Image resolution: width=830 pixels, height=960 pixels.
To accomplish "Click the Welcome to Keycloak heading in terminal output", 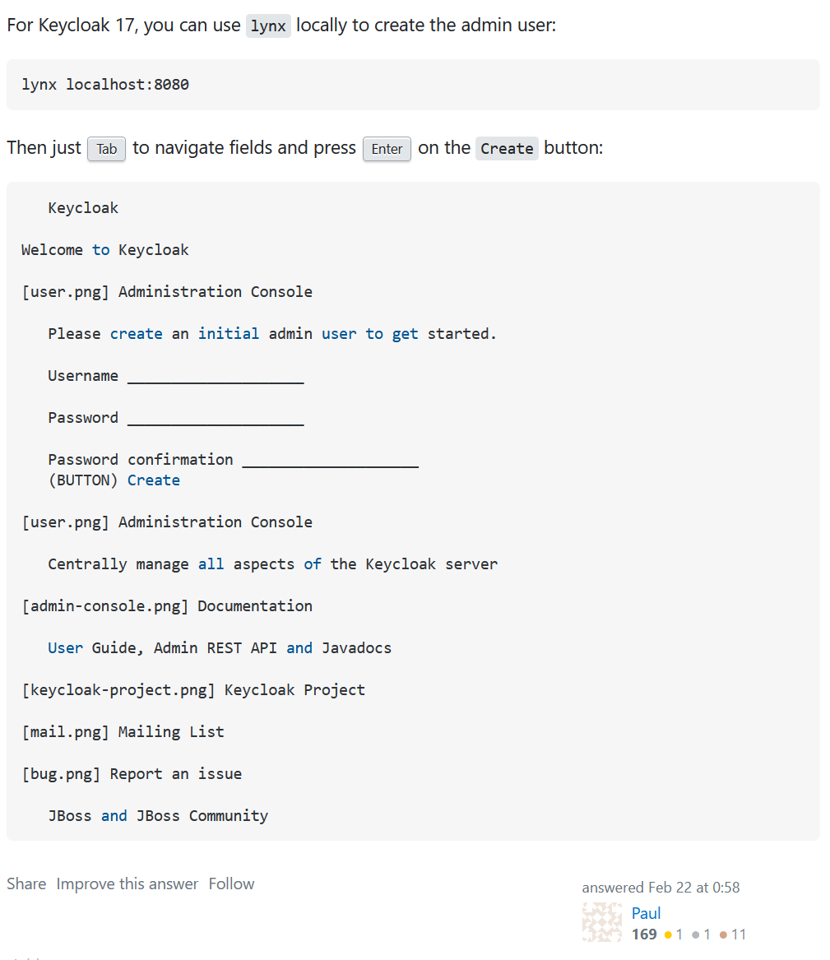I will click(105, 249).
